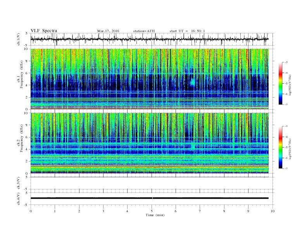Click the ch.2 'Frequency (kHz)' axis label
Screen dimensions: 307x237
[22, 138]
